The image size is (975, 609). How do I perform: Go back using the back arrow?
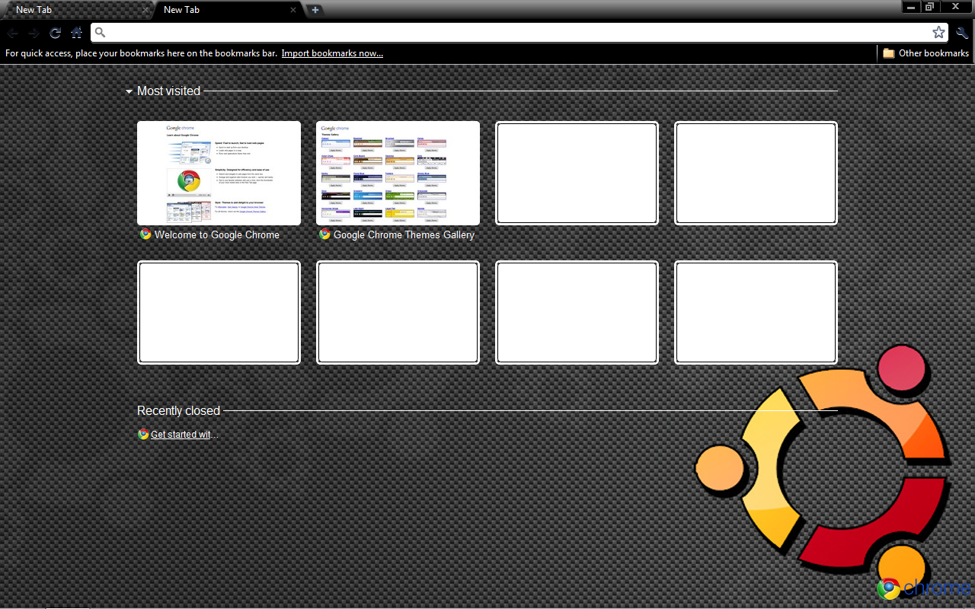click(13, 33)
